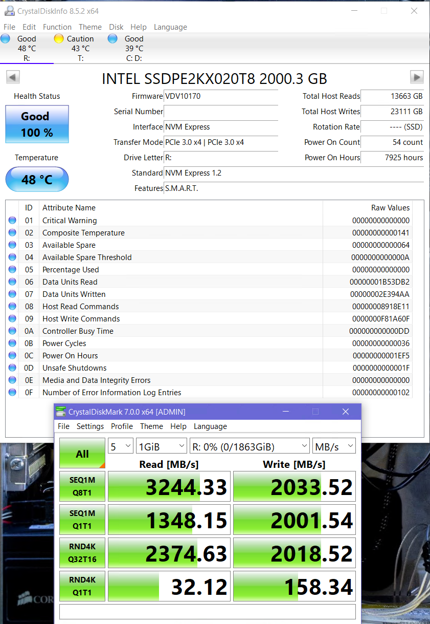Open CrystalDiskMark Profile menu
This screenshot has height=624, width=430.
[x=122, y=426]
